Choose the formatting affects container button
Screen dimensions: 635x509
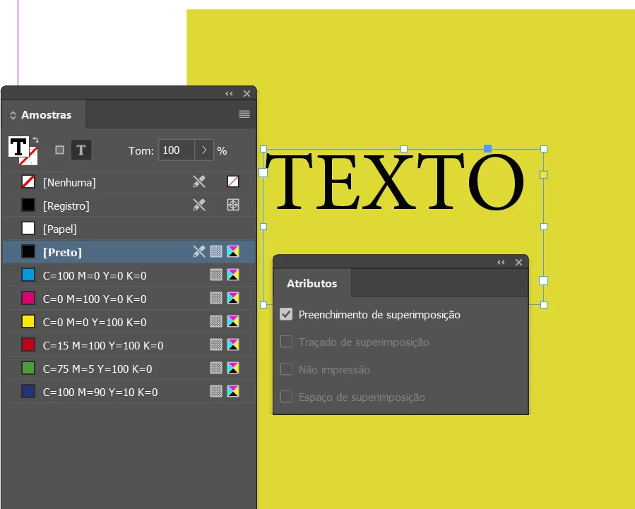point(59,150)
